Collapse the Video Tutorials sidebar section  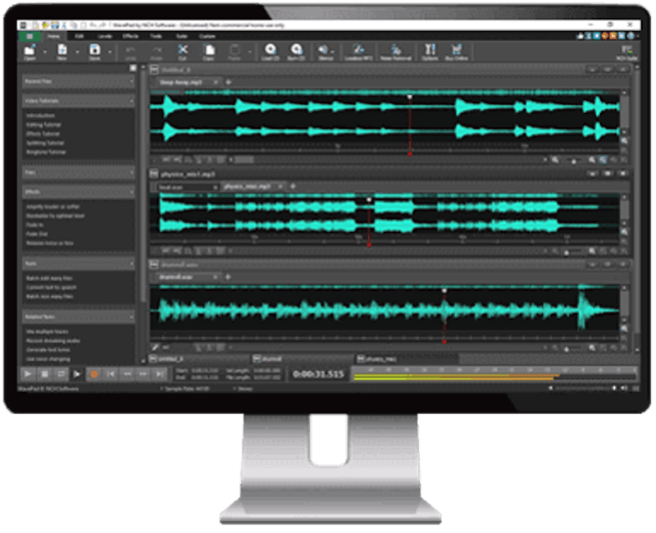131,101
